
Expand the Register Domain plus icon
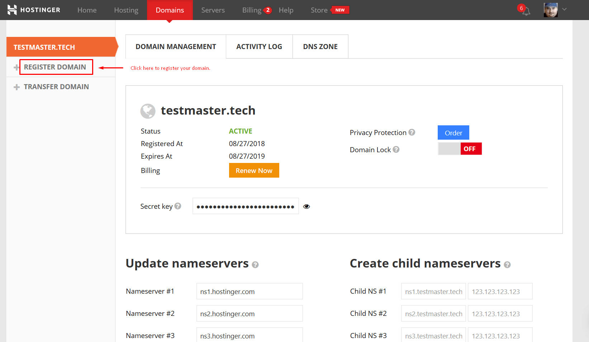tap(16, 67)
